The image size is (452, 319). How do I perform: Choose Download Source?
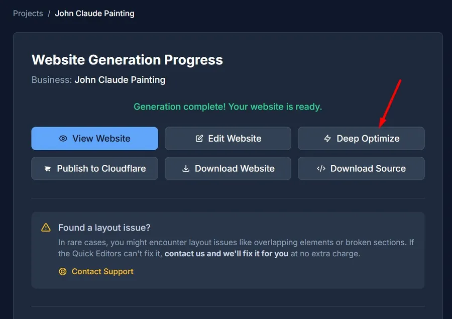(361, 169)
